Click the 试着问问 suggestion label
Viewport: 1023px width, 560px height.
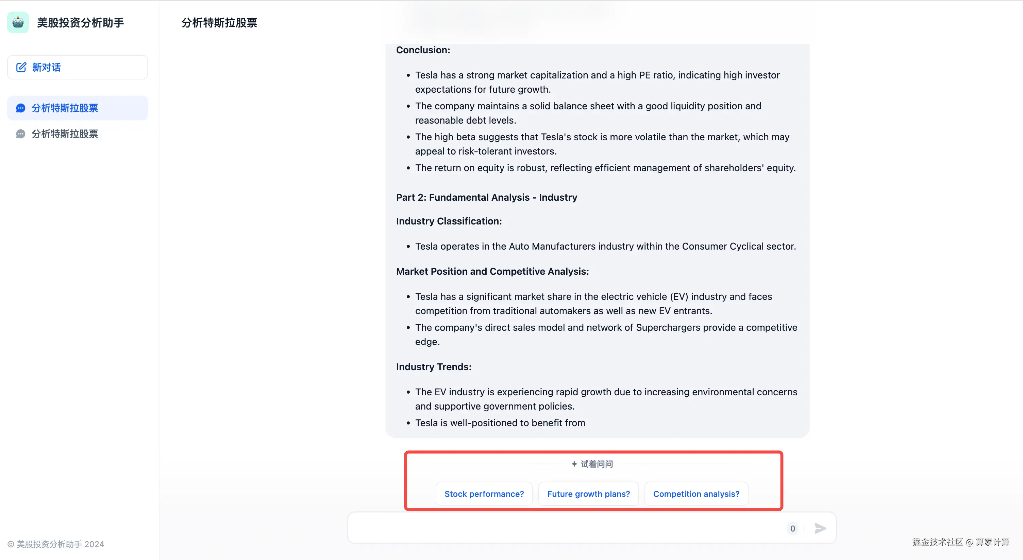pos(597,464)
